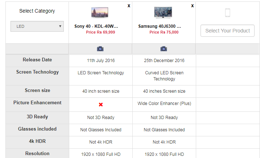260x158 pixels.
Task: Click the Screen Technology row label
Action: pyautogui.click(x=37, y=72)
